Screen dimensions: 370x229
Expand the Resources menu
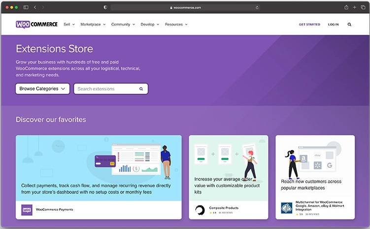pyautogui.click(x=176, y=24)
